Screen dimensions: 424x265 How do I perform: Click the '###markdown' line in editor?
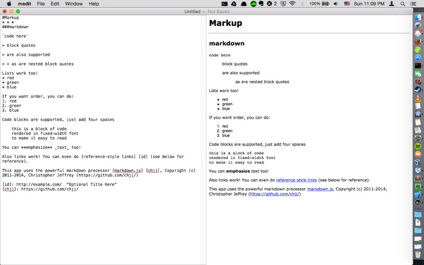(x=15, y=27)
